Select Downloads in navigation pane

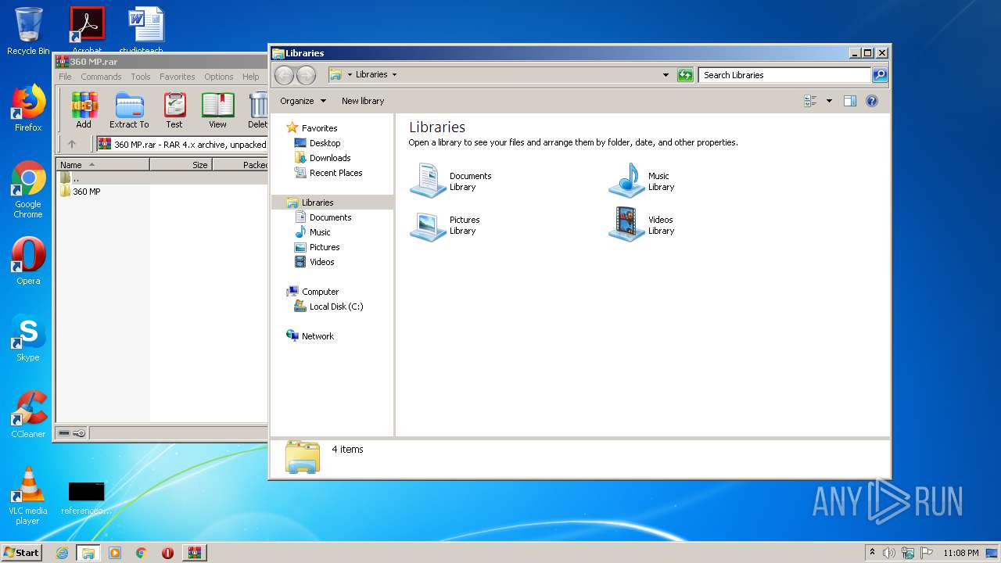pos(322,158)
